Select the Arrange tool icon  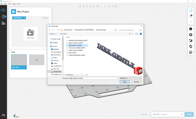pyautogui.click(x=191, y=41)
